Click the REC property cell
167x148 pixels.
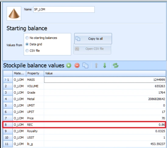tap(35, 125)
